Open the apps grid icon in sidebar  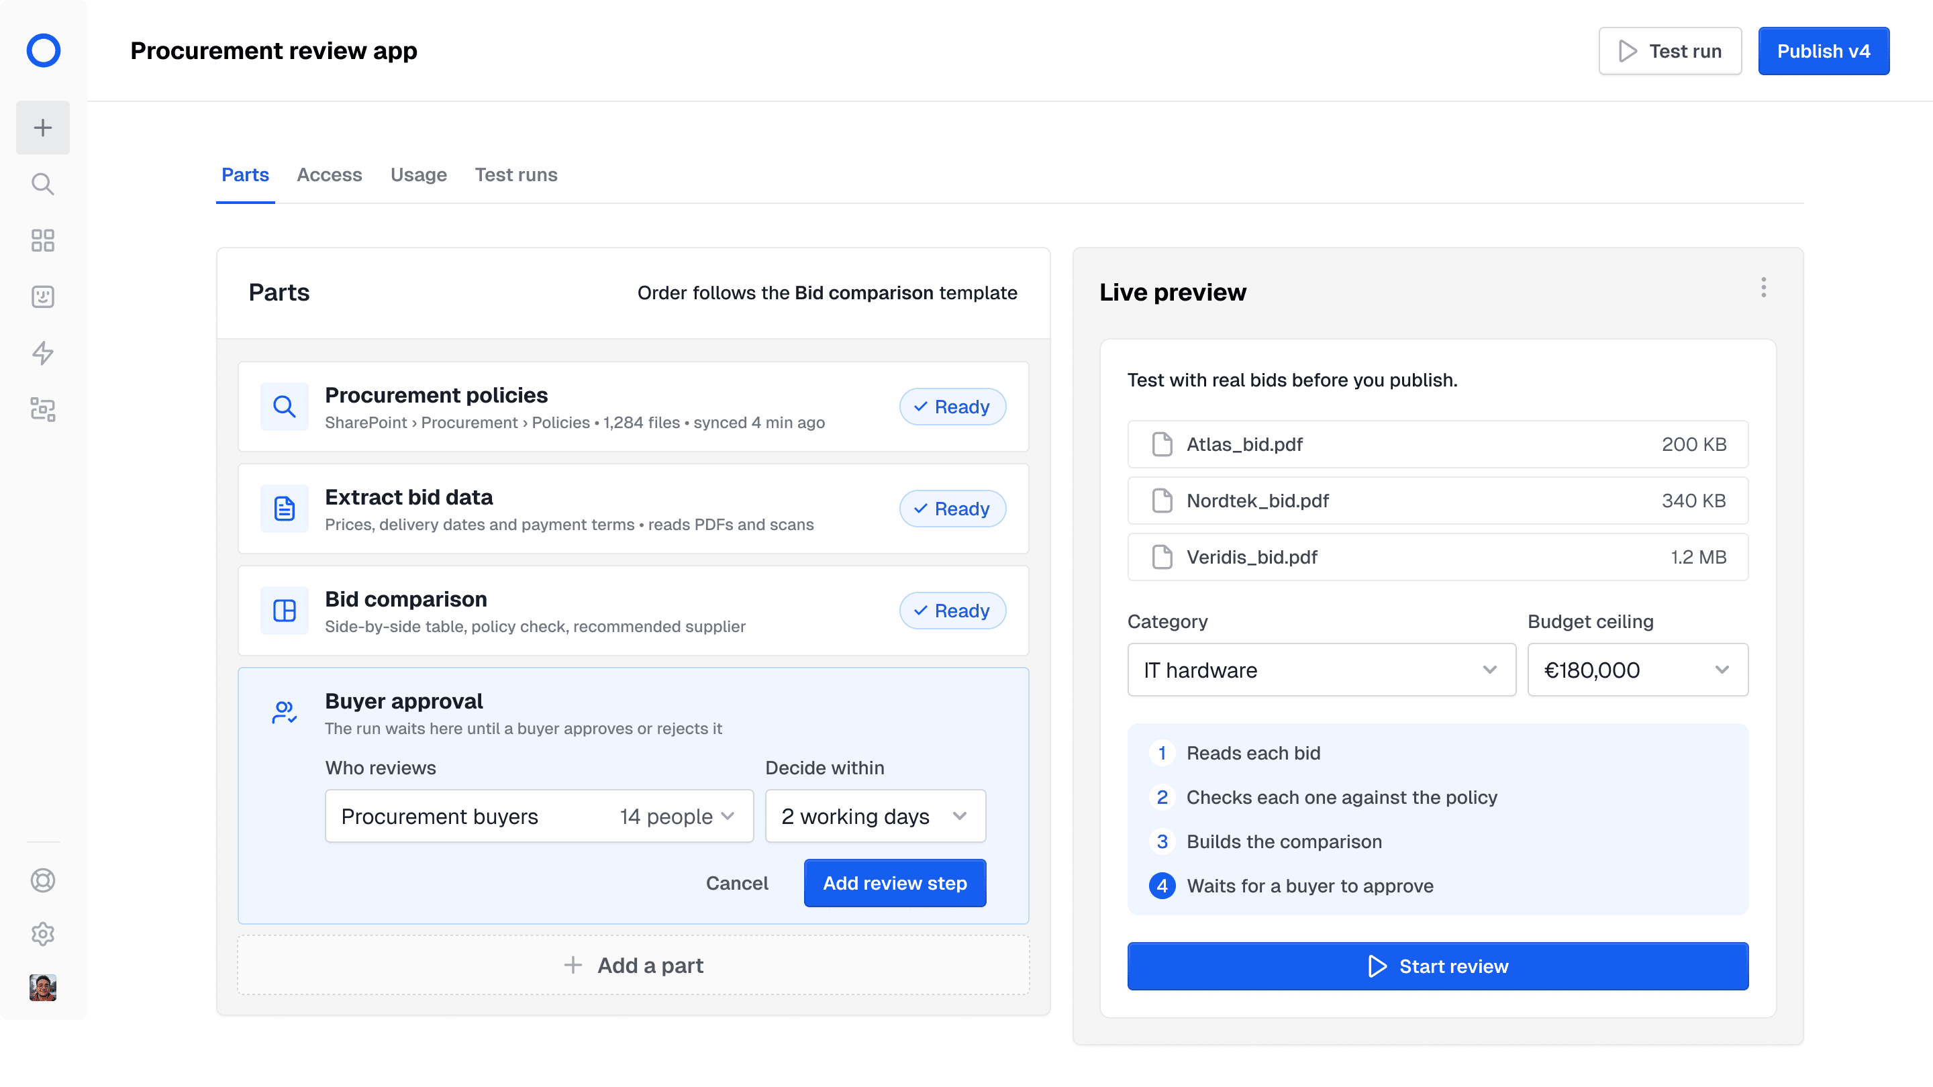coord(43,240)
